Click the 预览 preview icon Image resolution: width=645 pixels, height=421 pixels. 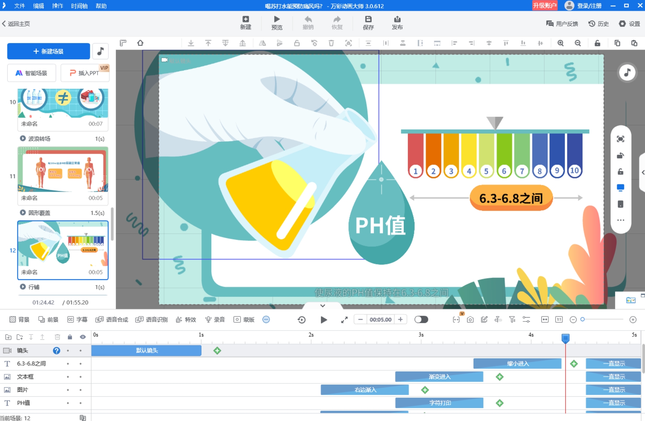tap(277, 22)
